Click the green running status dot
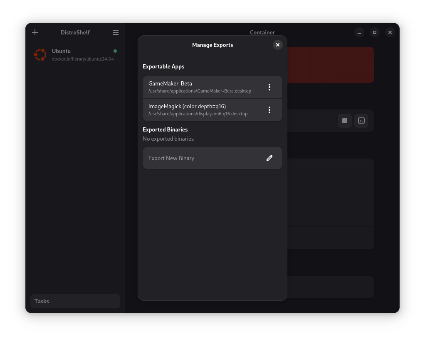 (x=115, y=51)
